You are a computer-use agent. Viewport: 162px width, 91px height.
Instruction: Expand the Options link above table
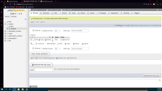(33, 35)
